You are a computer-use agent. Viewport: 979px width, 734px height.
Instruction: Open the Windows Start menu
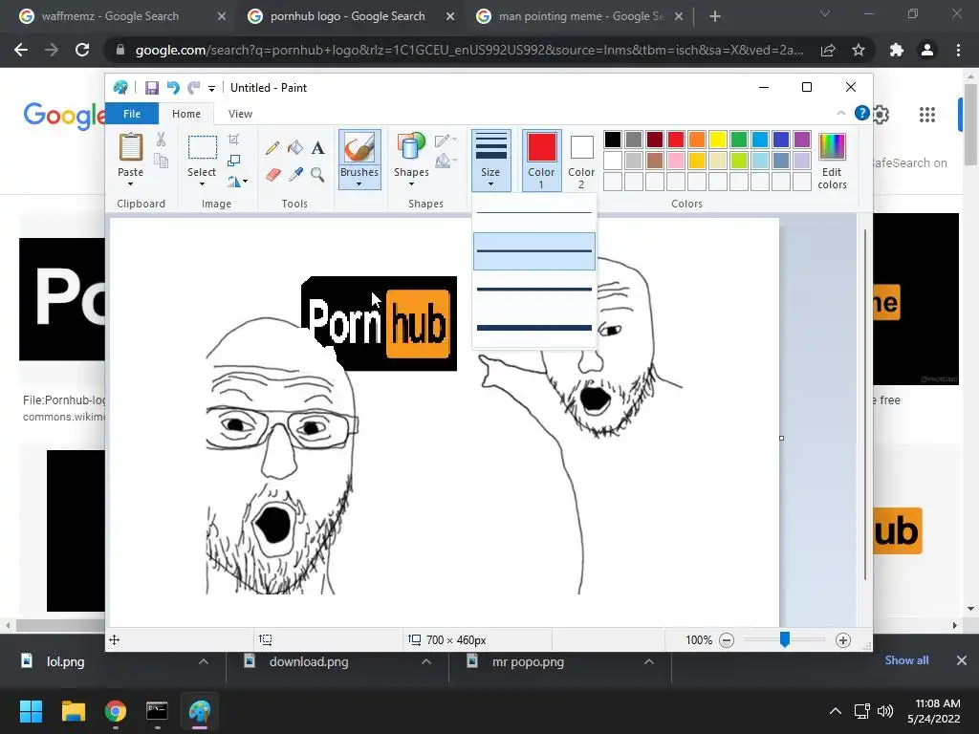pyautogui.click(x=31, y=711)
